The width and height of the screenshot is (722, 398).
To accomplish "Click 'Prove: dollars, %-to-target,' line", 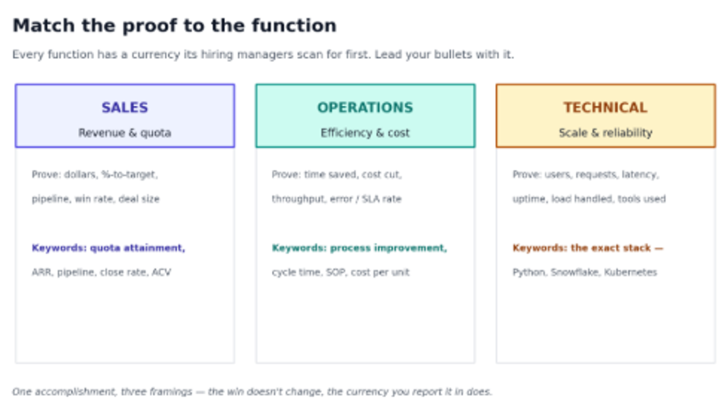I will pyautogui.click(x=94, y=175).
